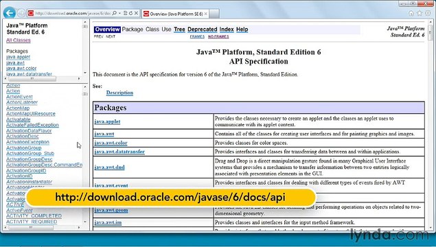Viewport: 436px width, 247px height.
Task: Open the ActionEvent class link
Action: [19, 97]
